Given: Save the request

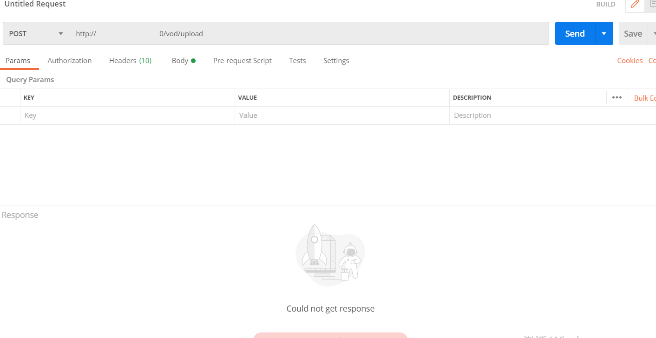Looking at the screenshot, I should pos(633,33).
